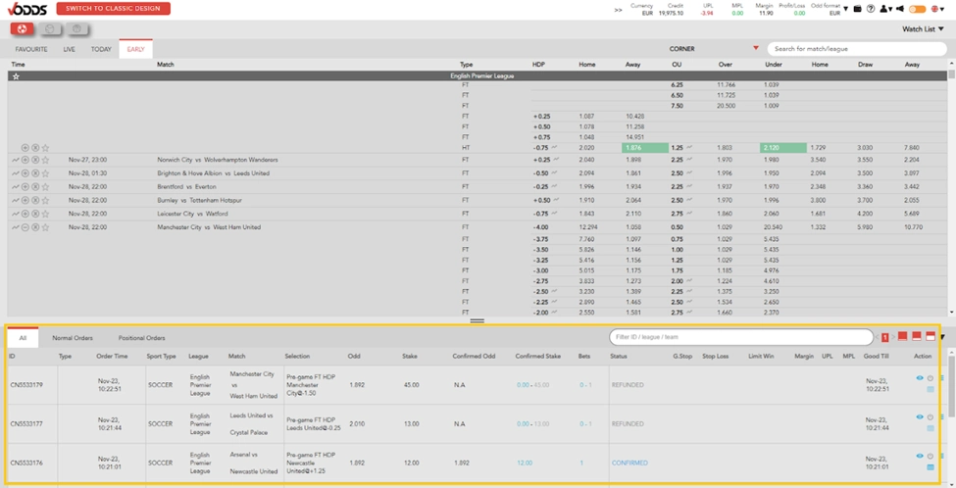Toggle eye icon for order CN5533176
This screenshot has width=956, height=488.
[920, 456]
